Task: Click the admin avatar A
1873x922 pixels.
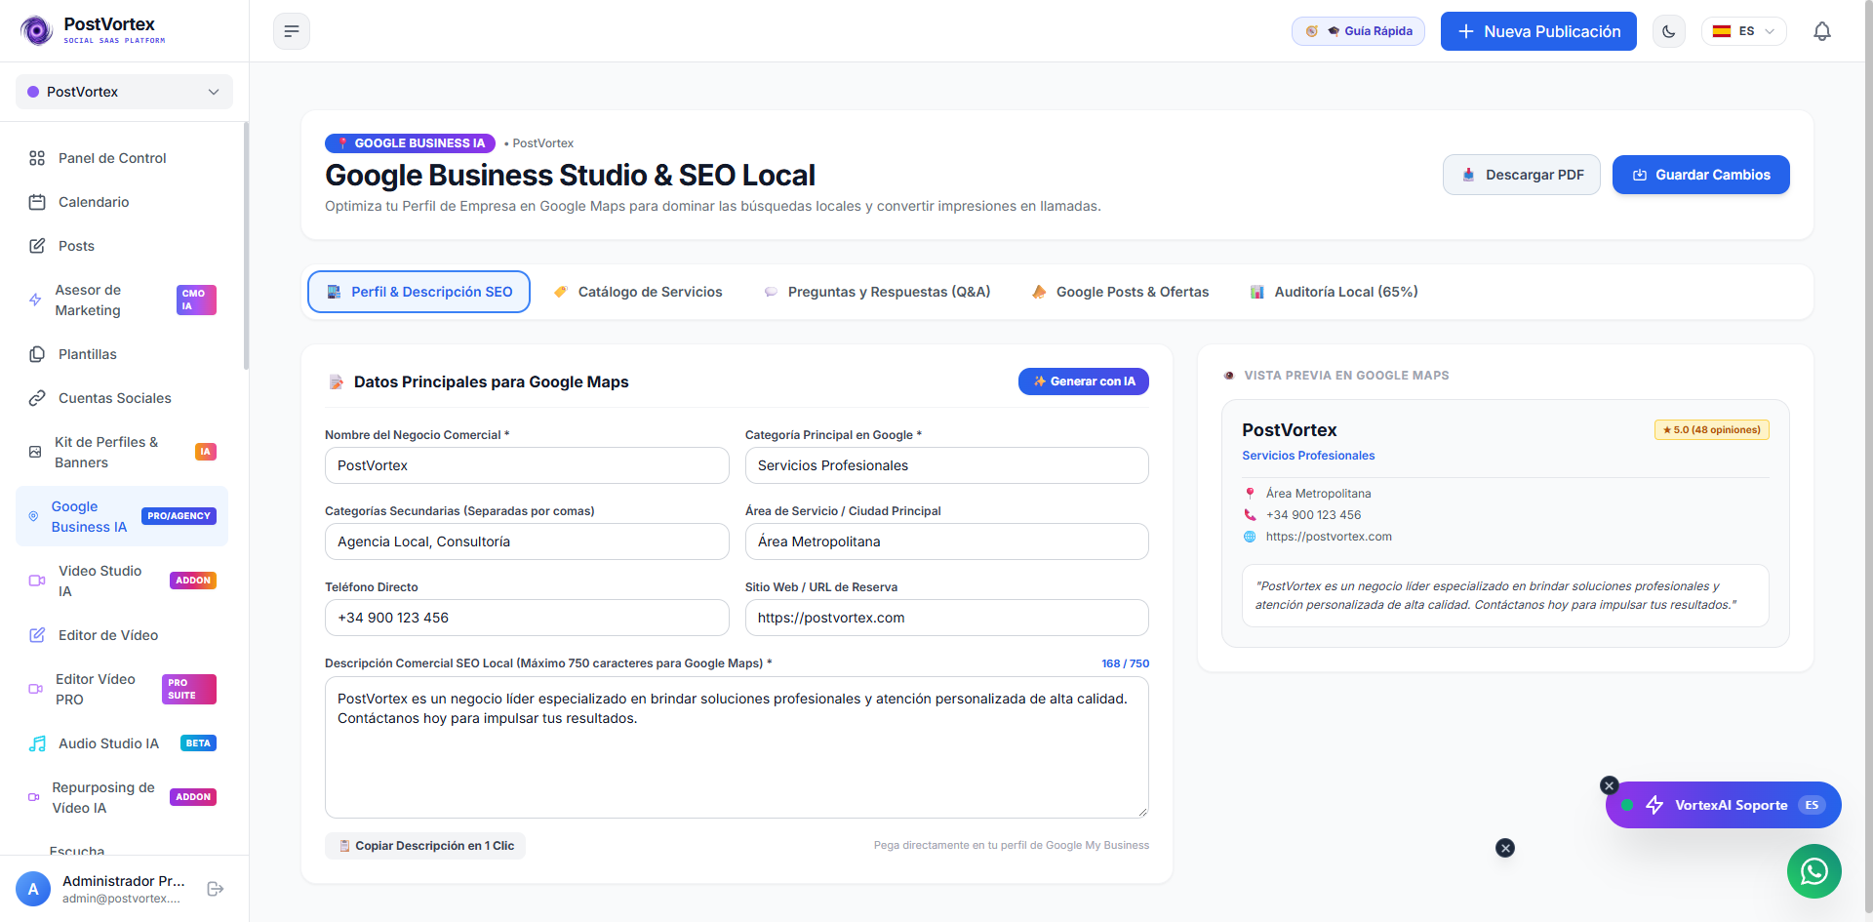Action: [33, 889]
